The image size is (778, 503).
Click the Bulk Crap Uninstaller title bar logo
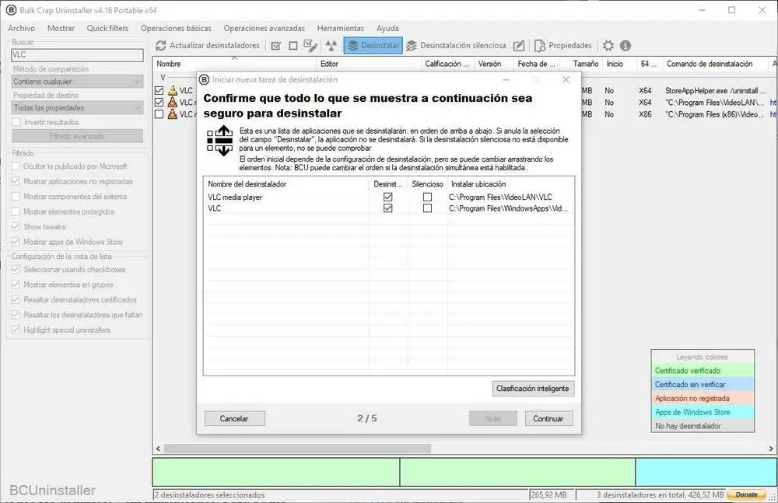(x=10, y=10)
